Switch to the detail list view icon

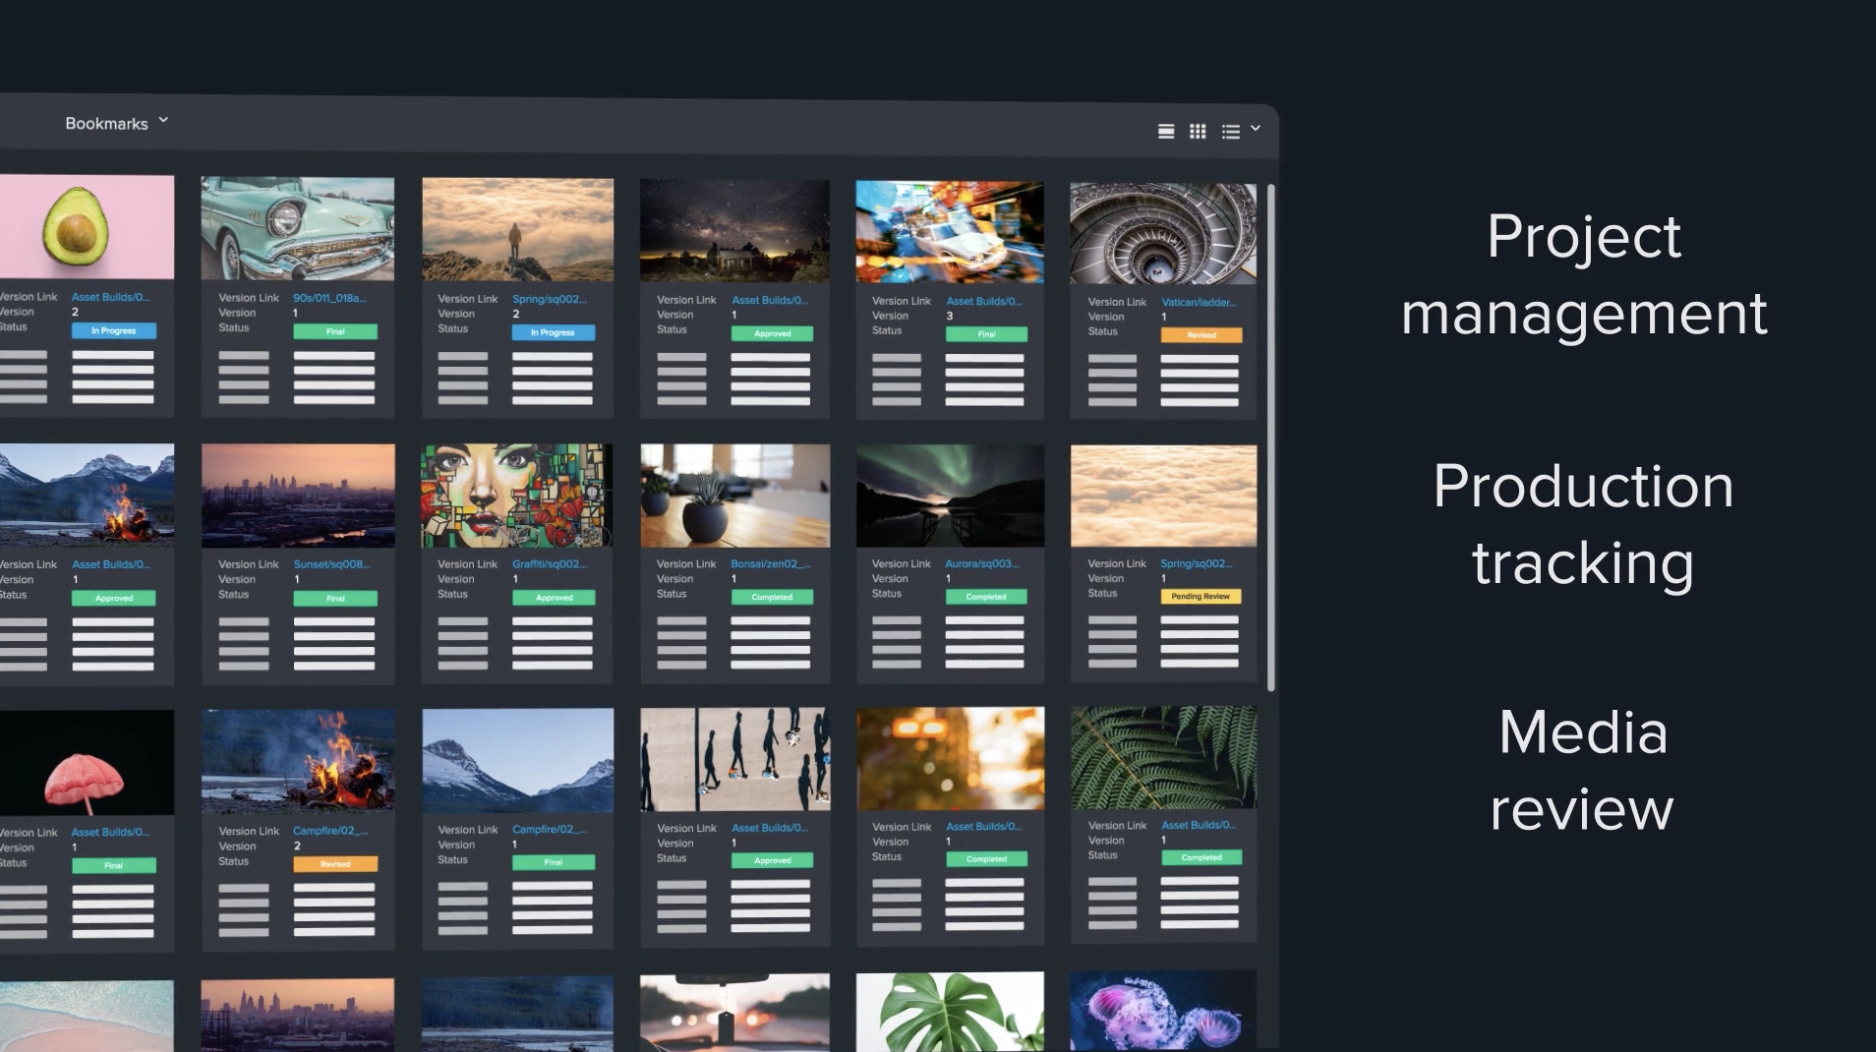tap(1166, 132)
